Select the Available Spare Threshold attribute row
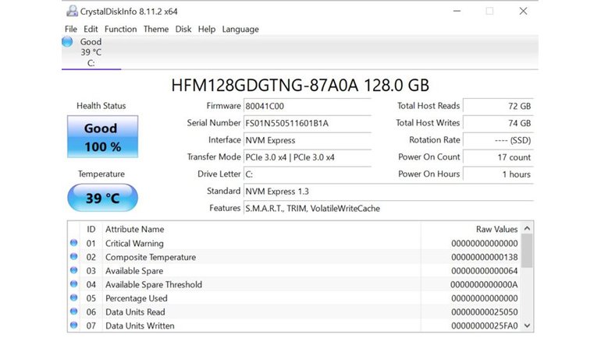This screenshot has width=601, height=338. [294, 284]
